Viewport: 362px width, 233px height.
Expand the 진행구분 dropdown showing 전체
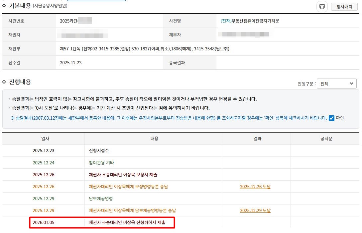click(336, 84)
